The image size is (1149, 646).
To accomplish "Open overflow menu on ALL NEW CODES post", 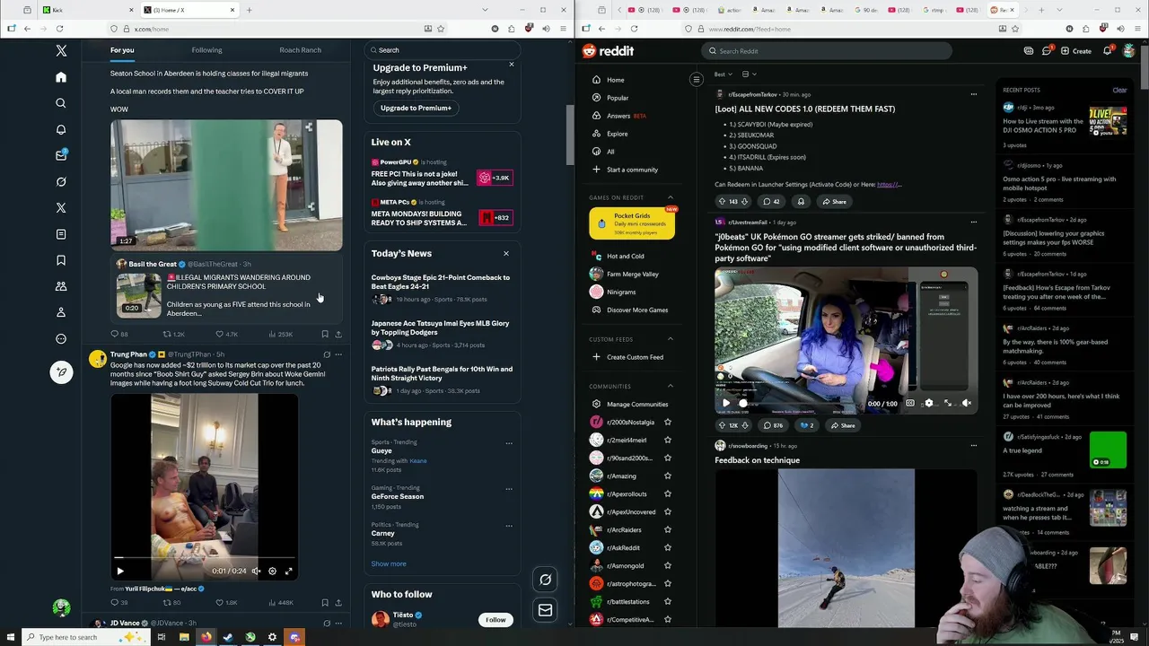I will pyautogui.click(x=973, y=94).
